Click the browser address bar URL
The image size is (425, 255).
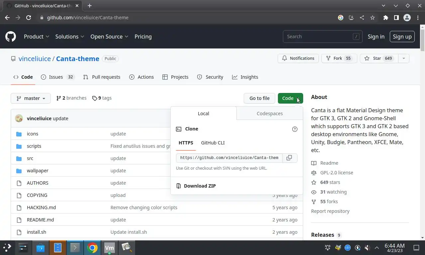[88, 18]
